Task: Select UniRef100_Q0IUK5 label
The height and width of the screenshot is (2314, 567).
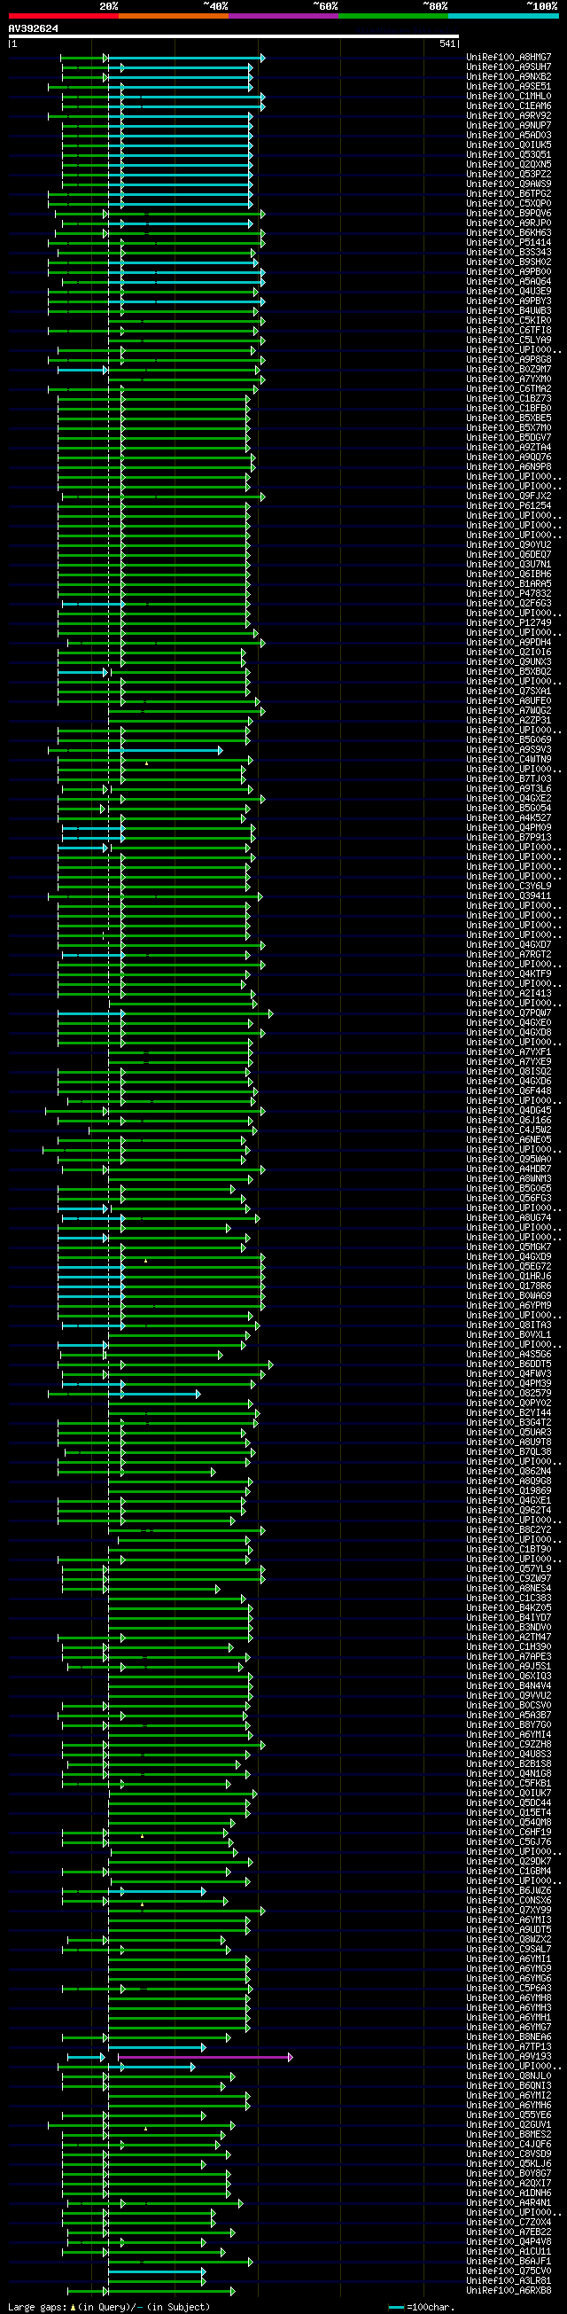Action: click(509, 145)
